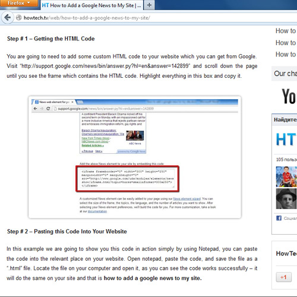Click the Step # 1 Getting the HTML Code heading
The image size is (297, 297).
pyautogui.click(x=51, y=39)
